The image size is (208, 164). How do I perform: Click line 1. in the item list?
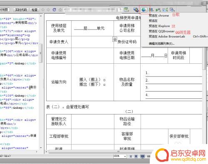[173, 73]
